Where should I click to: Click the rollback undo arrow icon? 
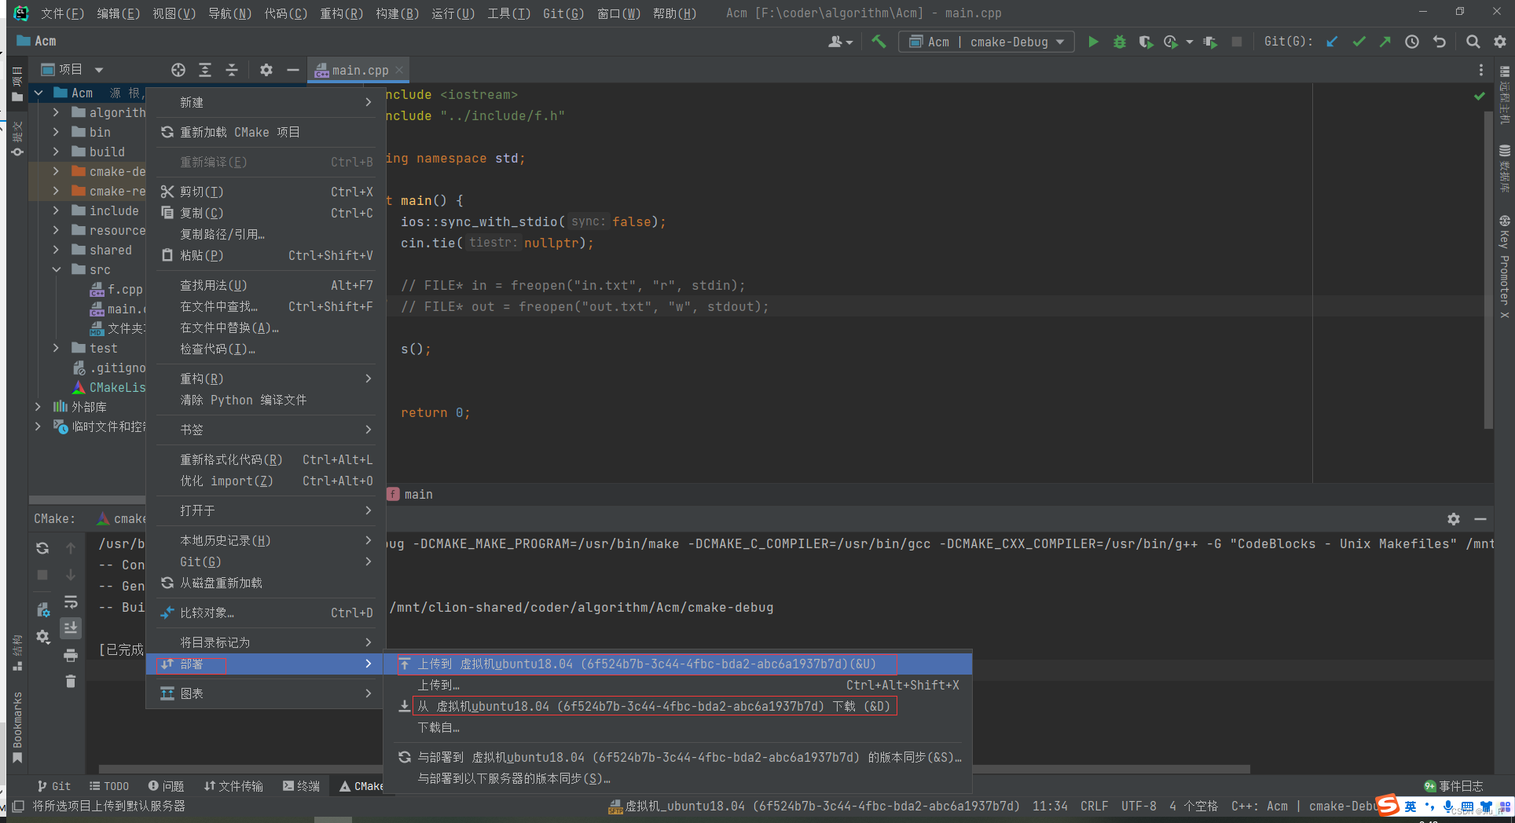click(1439, 42)
